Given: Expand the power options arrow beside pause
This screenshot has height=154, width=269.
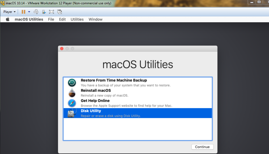Looking at the screenshot, I should pos(29,12).
